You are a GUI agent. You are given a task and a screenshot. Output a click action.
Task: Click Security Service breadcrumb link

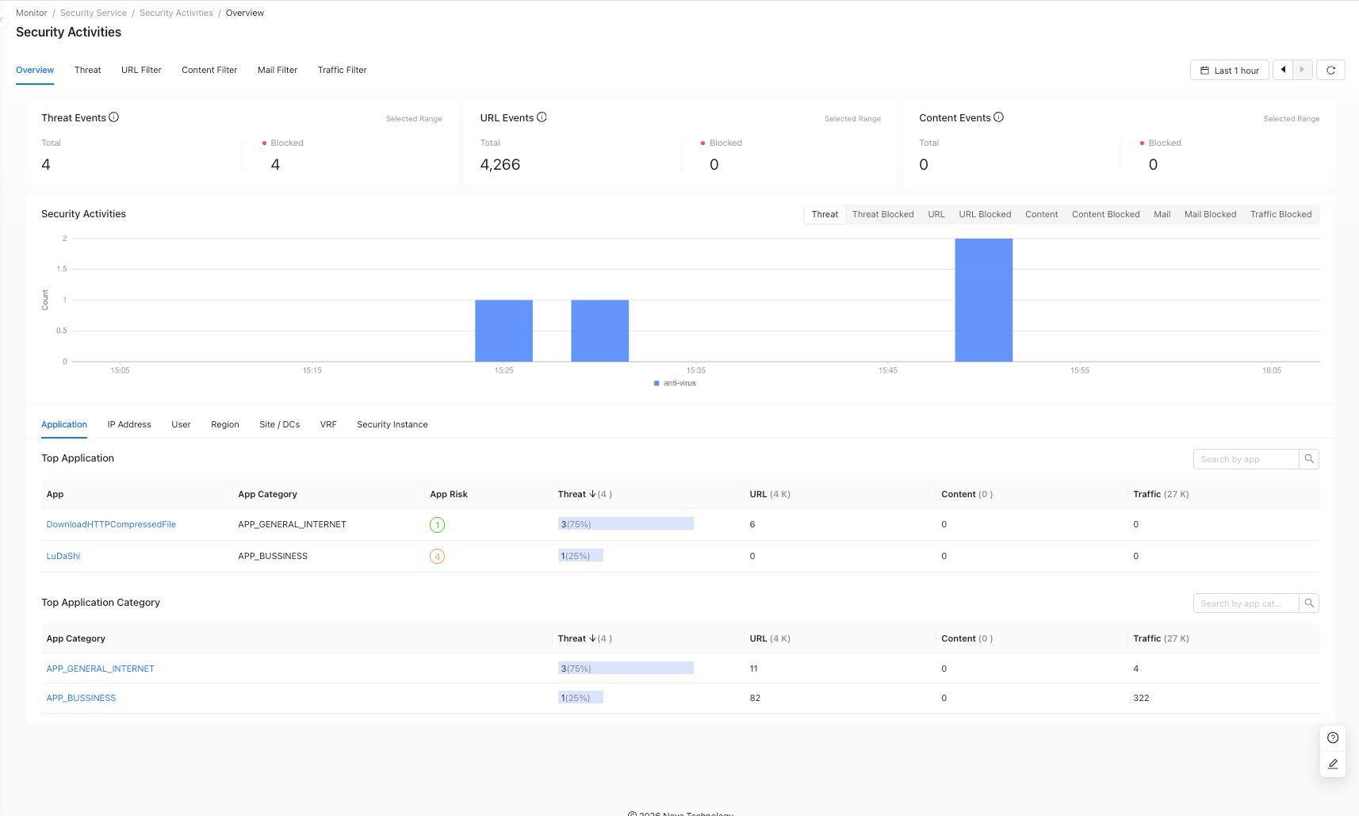point(94,13)
